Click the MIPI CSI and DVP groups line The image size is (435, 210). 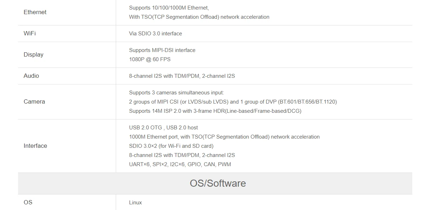tap(233, 102)
